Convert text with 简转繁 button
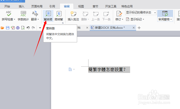The height and width of the screenshot is (109, 180). point(59,16)
